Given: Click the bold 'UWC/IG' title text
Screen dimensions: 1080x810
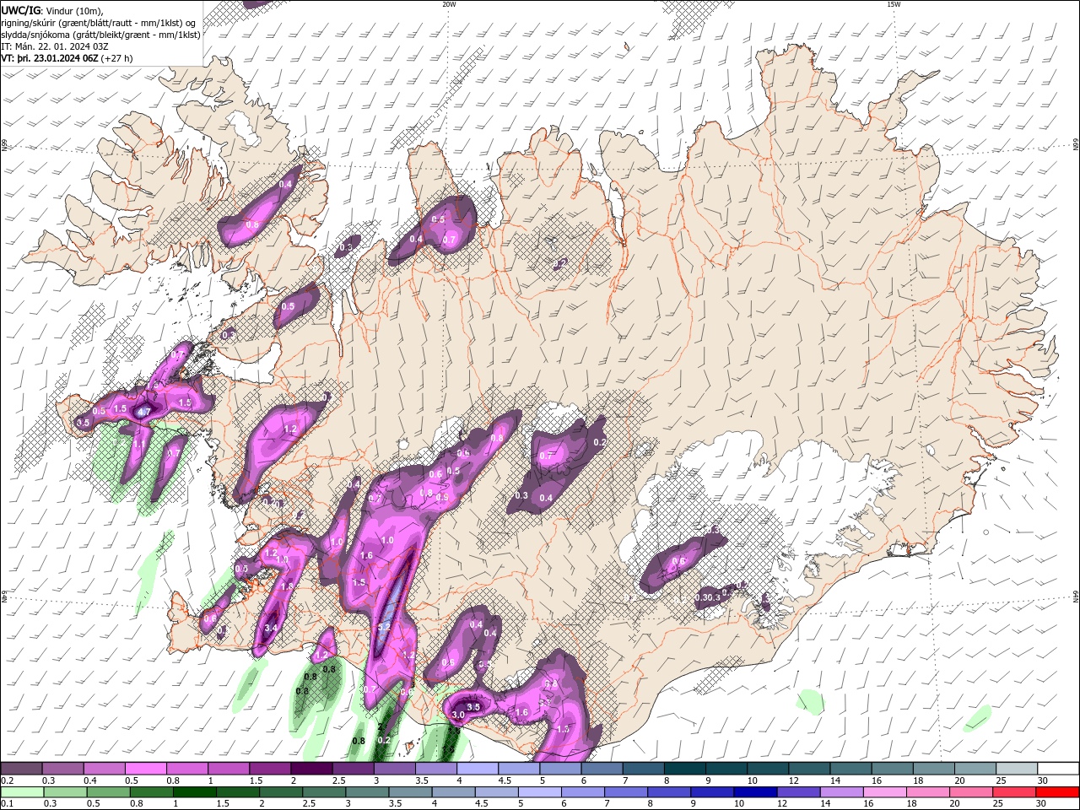Looking at the screenshot, I should tap(20, 10).
